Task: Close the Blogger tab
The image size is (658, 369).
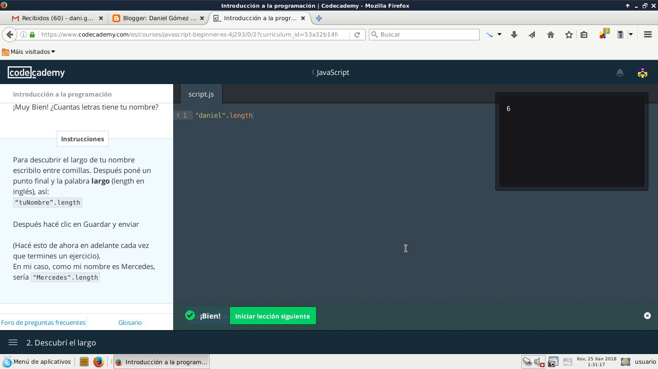Action: tap(202, 18)
